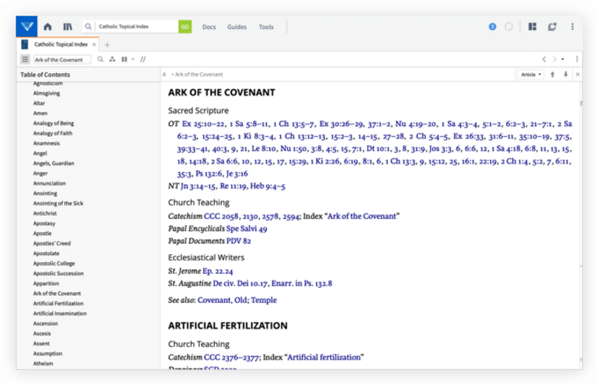Add a new tab with plus icon

point(107,45)
